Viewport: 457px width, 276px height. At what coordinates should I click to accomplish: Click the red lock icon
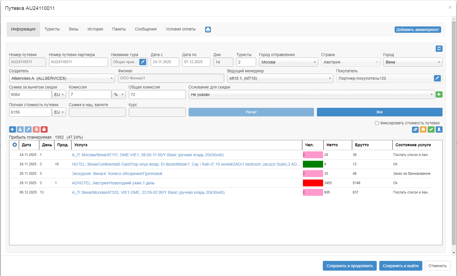(x=44, y=129)
